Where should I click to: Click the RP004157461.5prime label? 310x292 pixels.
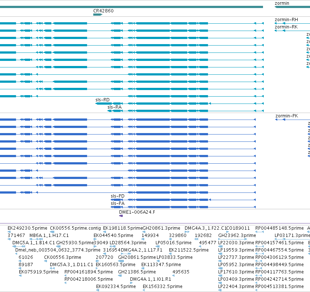click(x=279, y=242)
